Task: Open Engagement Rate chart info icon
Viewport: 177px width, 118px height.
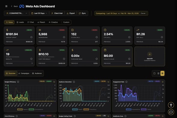Action: [x=126, y=82]
